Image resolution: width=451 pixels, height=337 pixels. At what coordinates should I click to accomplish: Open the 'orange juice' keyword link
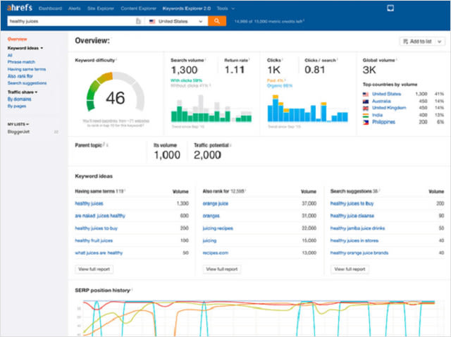[x=215, y=203]
